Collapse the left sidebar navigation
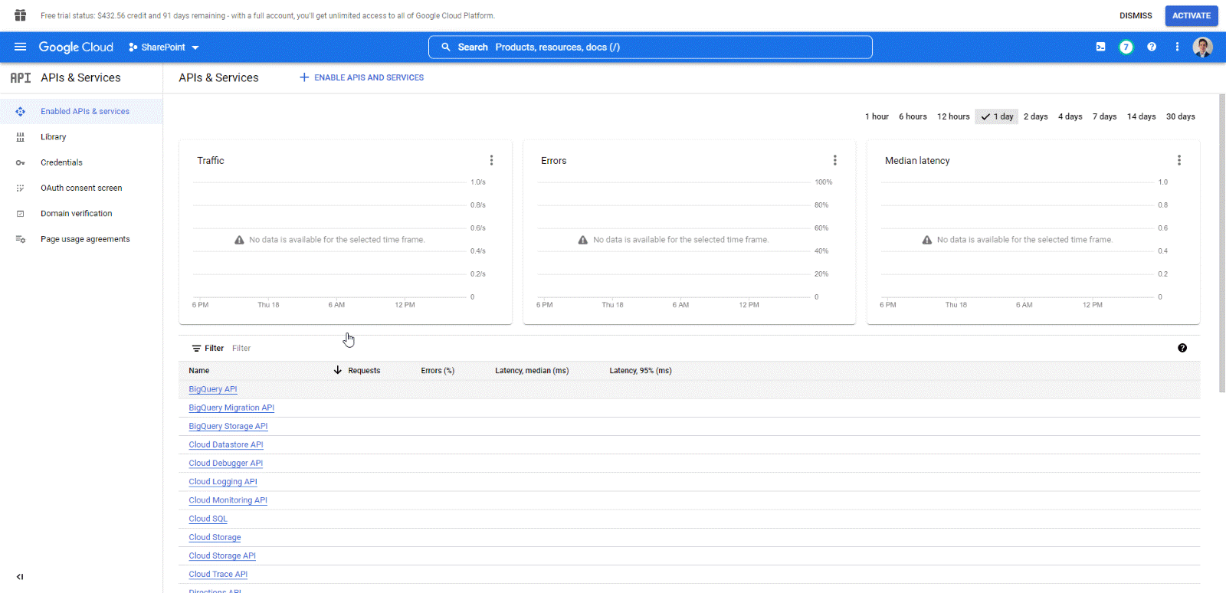Viewport: 1226px width, 593px height. pos(20,577)
